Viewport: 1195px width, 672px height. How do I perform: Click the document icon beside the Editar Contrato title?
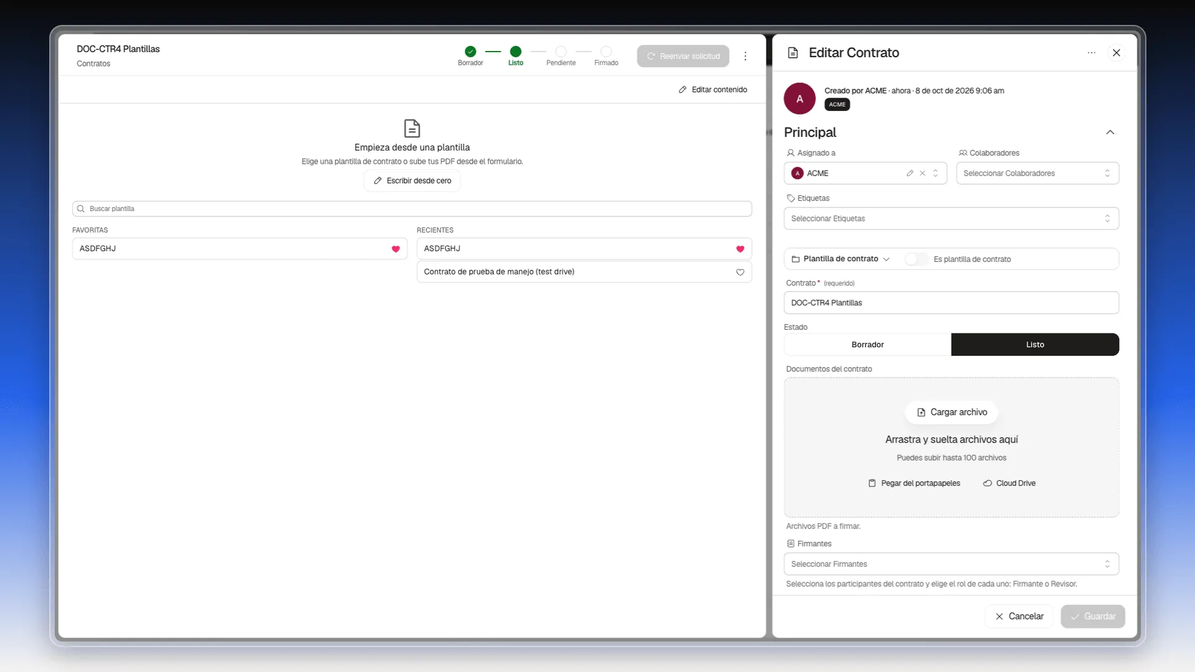pos(793,53)
